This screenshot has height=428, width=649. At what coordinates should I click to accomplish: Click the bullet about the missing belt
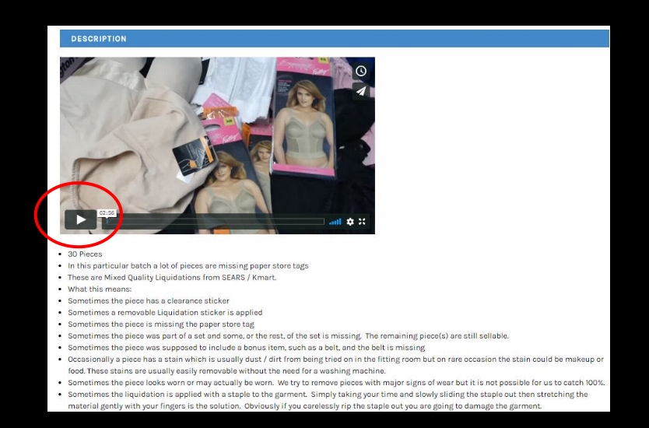[246, 347]
